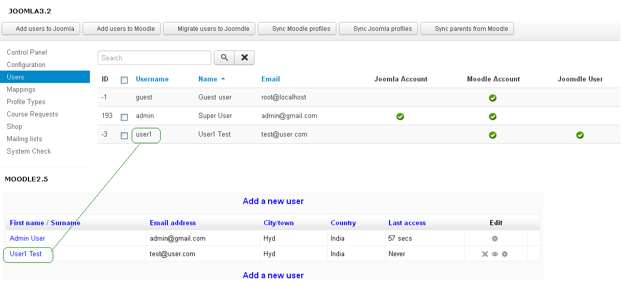Sort Moodle users by Last access
Screen dimensions: 622x285
(407, 223)
